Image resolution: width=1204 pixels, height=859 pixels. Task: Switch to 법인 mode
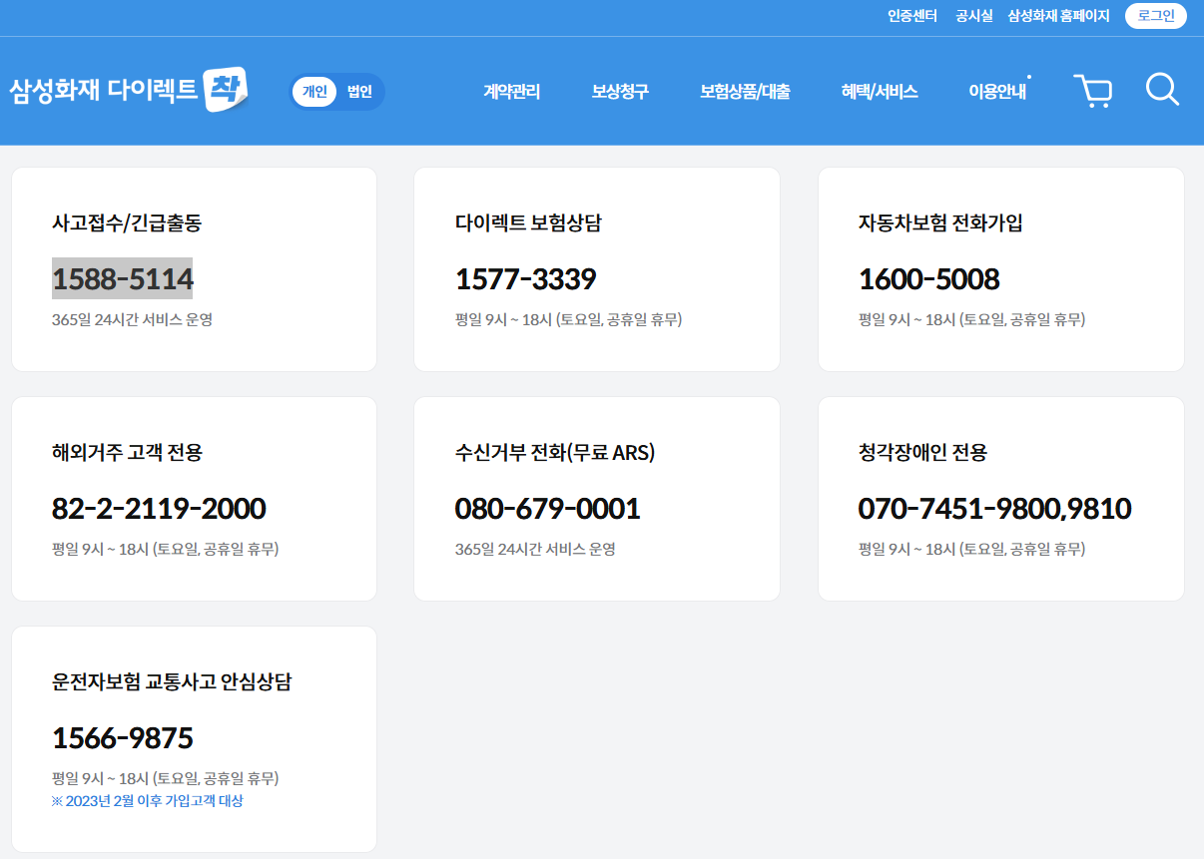359,92
